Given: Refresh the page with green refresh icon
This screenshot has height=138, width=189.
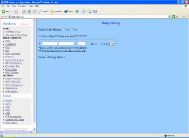Looking at the screenshot, I should [29, 11].
